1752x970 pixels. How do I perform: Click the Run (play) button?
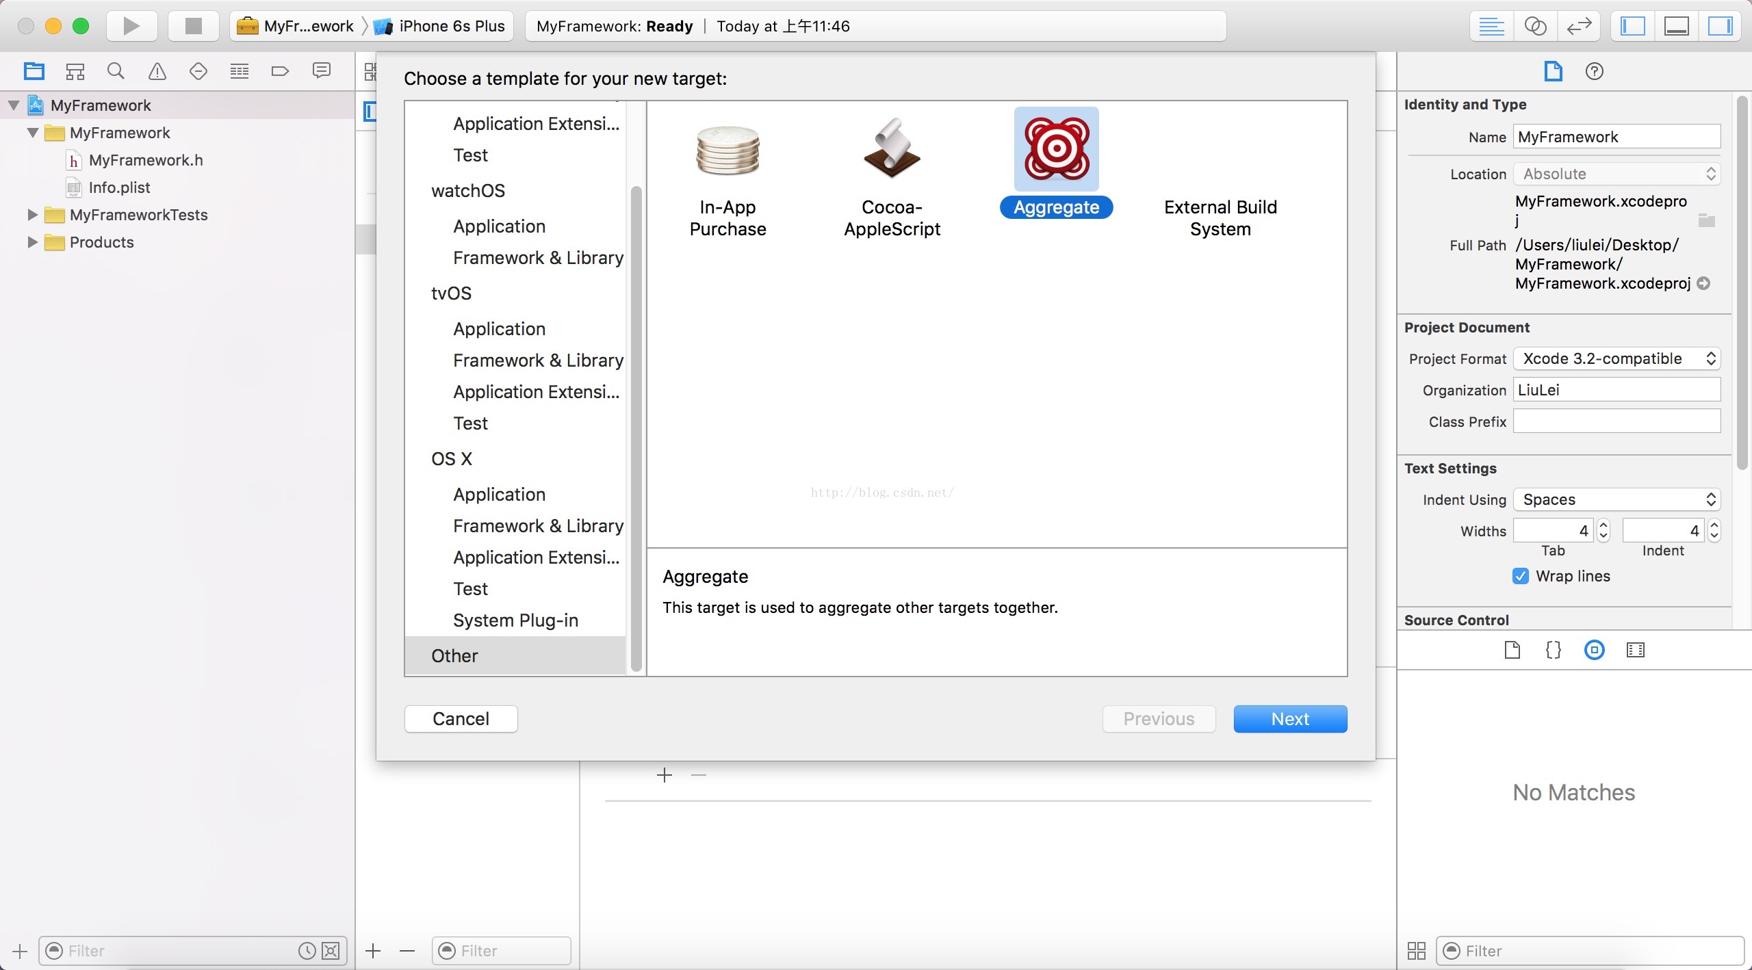point(131,26)
